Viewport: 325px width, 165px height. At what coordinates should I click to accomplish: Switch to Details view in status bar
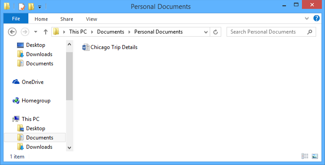click(305, 156)
